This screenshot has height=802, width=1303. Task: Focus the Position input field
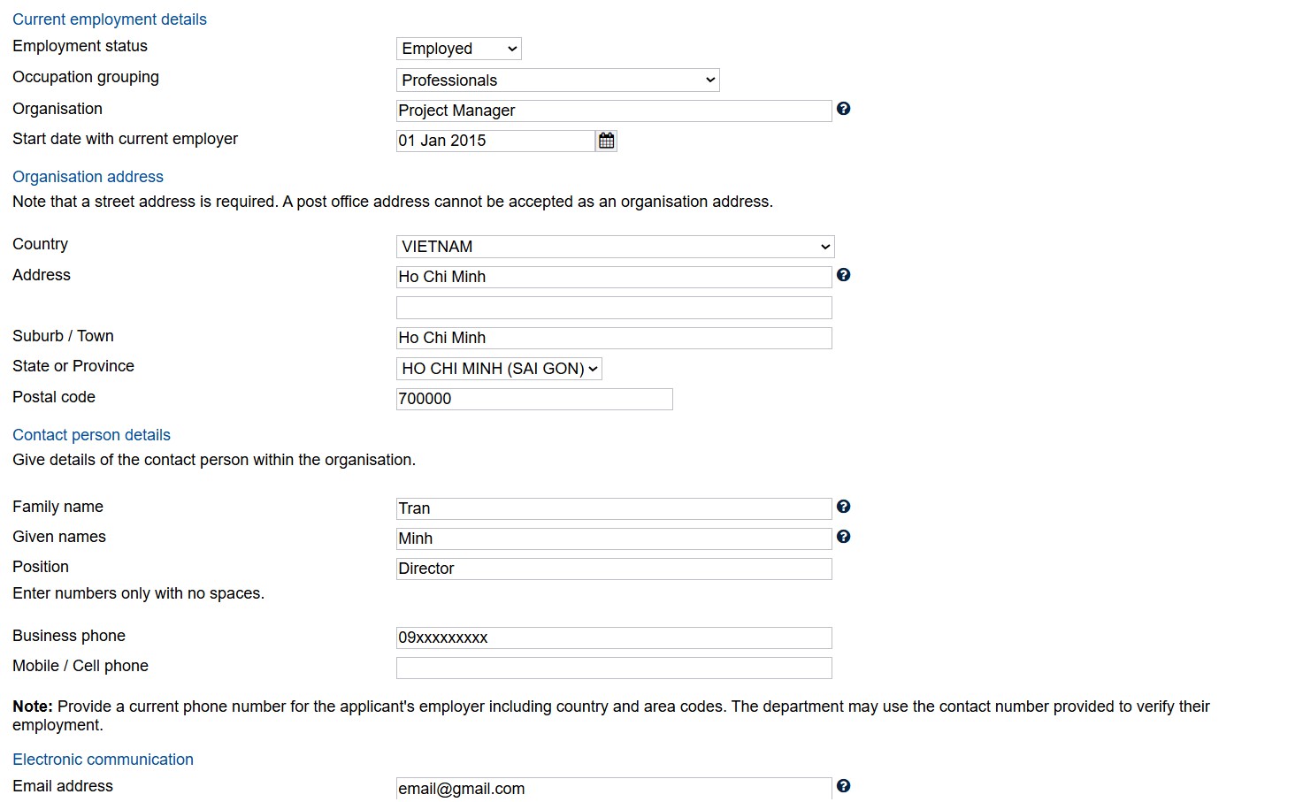point(614,569)
